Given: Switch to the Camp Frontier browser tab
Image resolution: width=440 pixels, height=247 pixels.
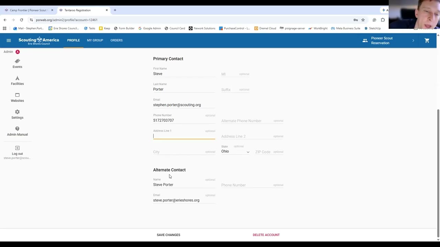Looking at the screenshot, I should pyautogui.click(x=28, y=10).
